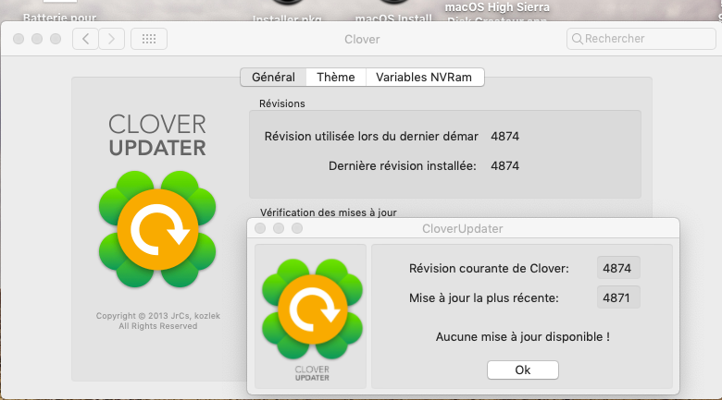Switch to the Thème tab

(x=336, y=78)
